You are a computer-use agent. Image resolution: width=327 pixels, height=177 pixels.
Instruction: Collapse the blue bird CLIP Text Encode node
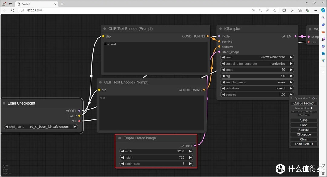point(104,29)
